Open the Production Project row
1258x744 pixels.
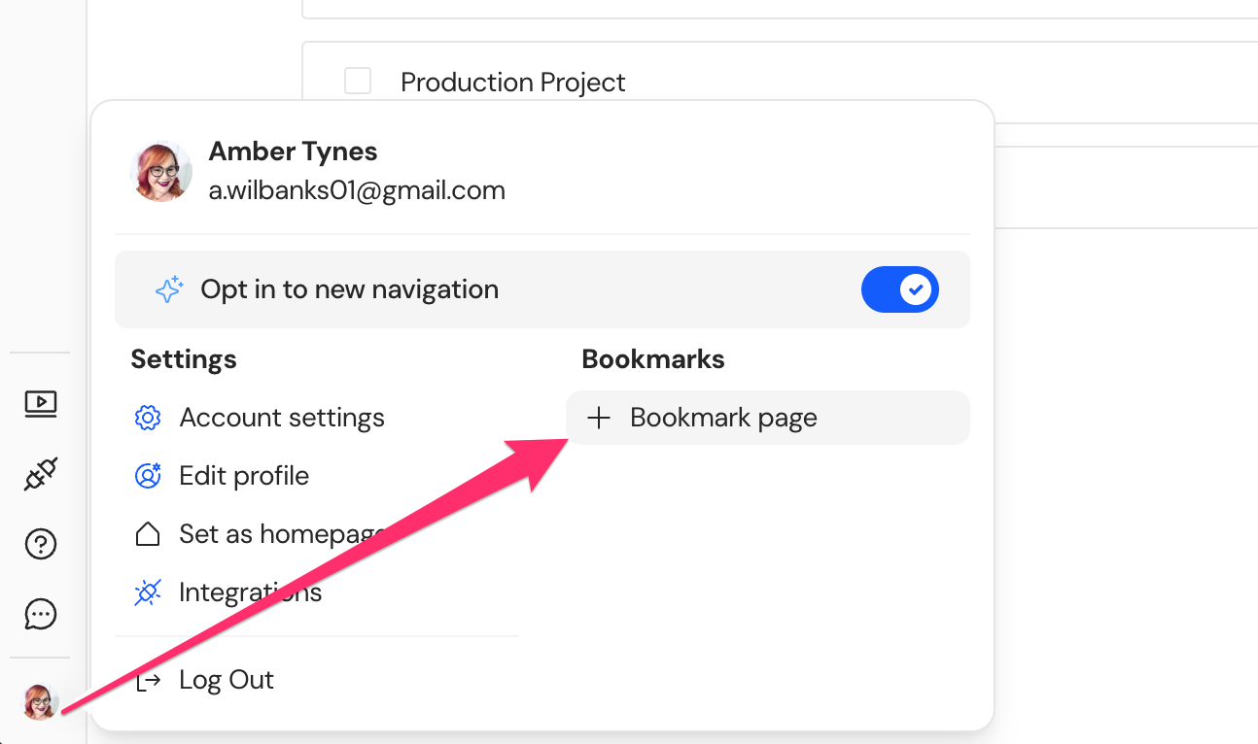(780, 82)
